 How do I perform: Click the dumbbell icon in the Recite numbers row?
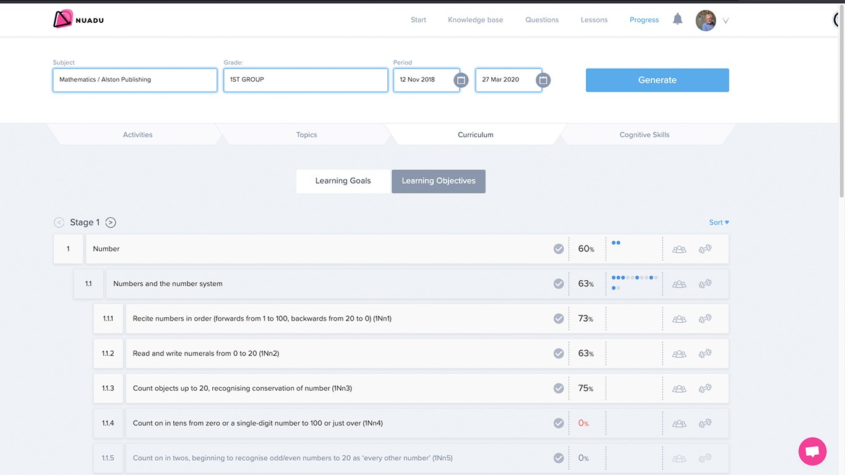pyautogui.click(x=705, y=319)
